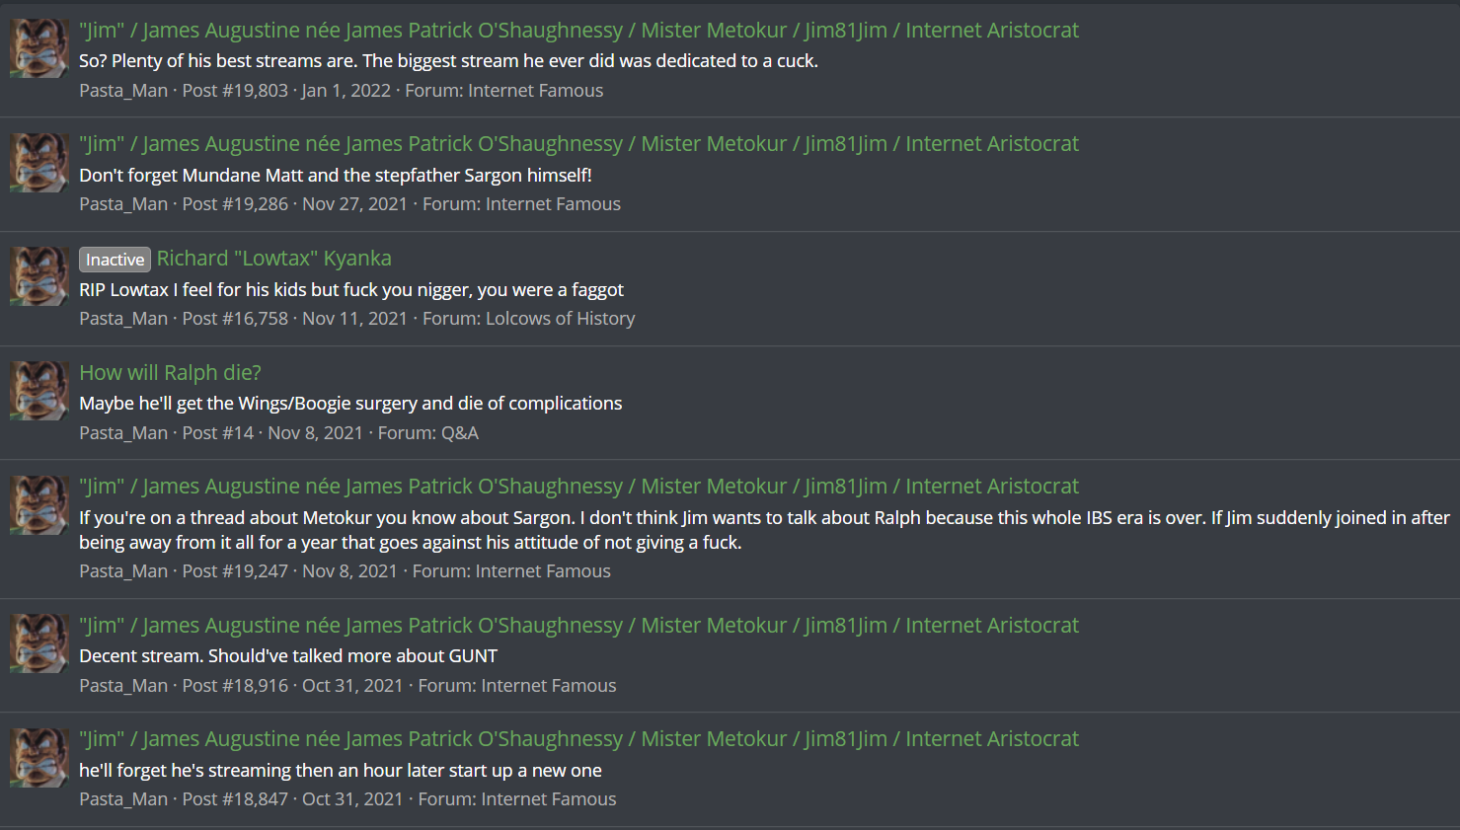Go to Forum: Q&A link
1460x830 pixels.
pyautogui.click(x=427, y=433)
